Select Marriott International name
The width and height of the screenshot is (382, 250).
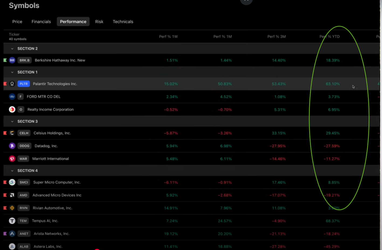pos(51,159)
